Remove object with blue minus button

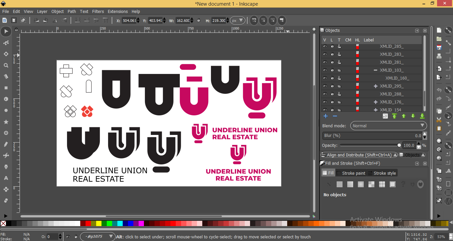[x=335, y=116]
